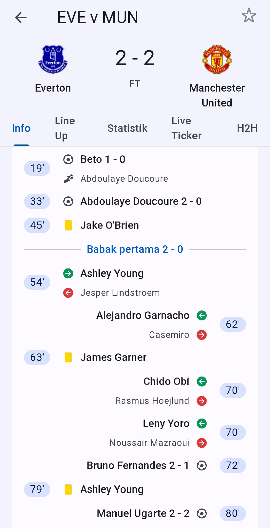
Task: Tap the Manchester United club crest
Action: coord(217,60)
